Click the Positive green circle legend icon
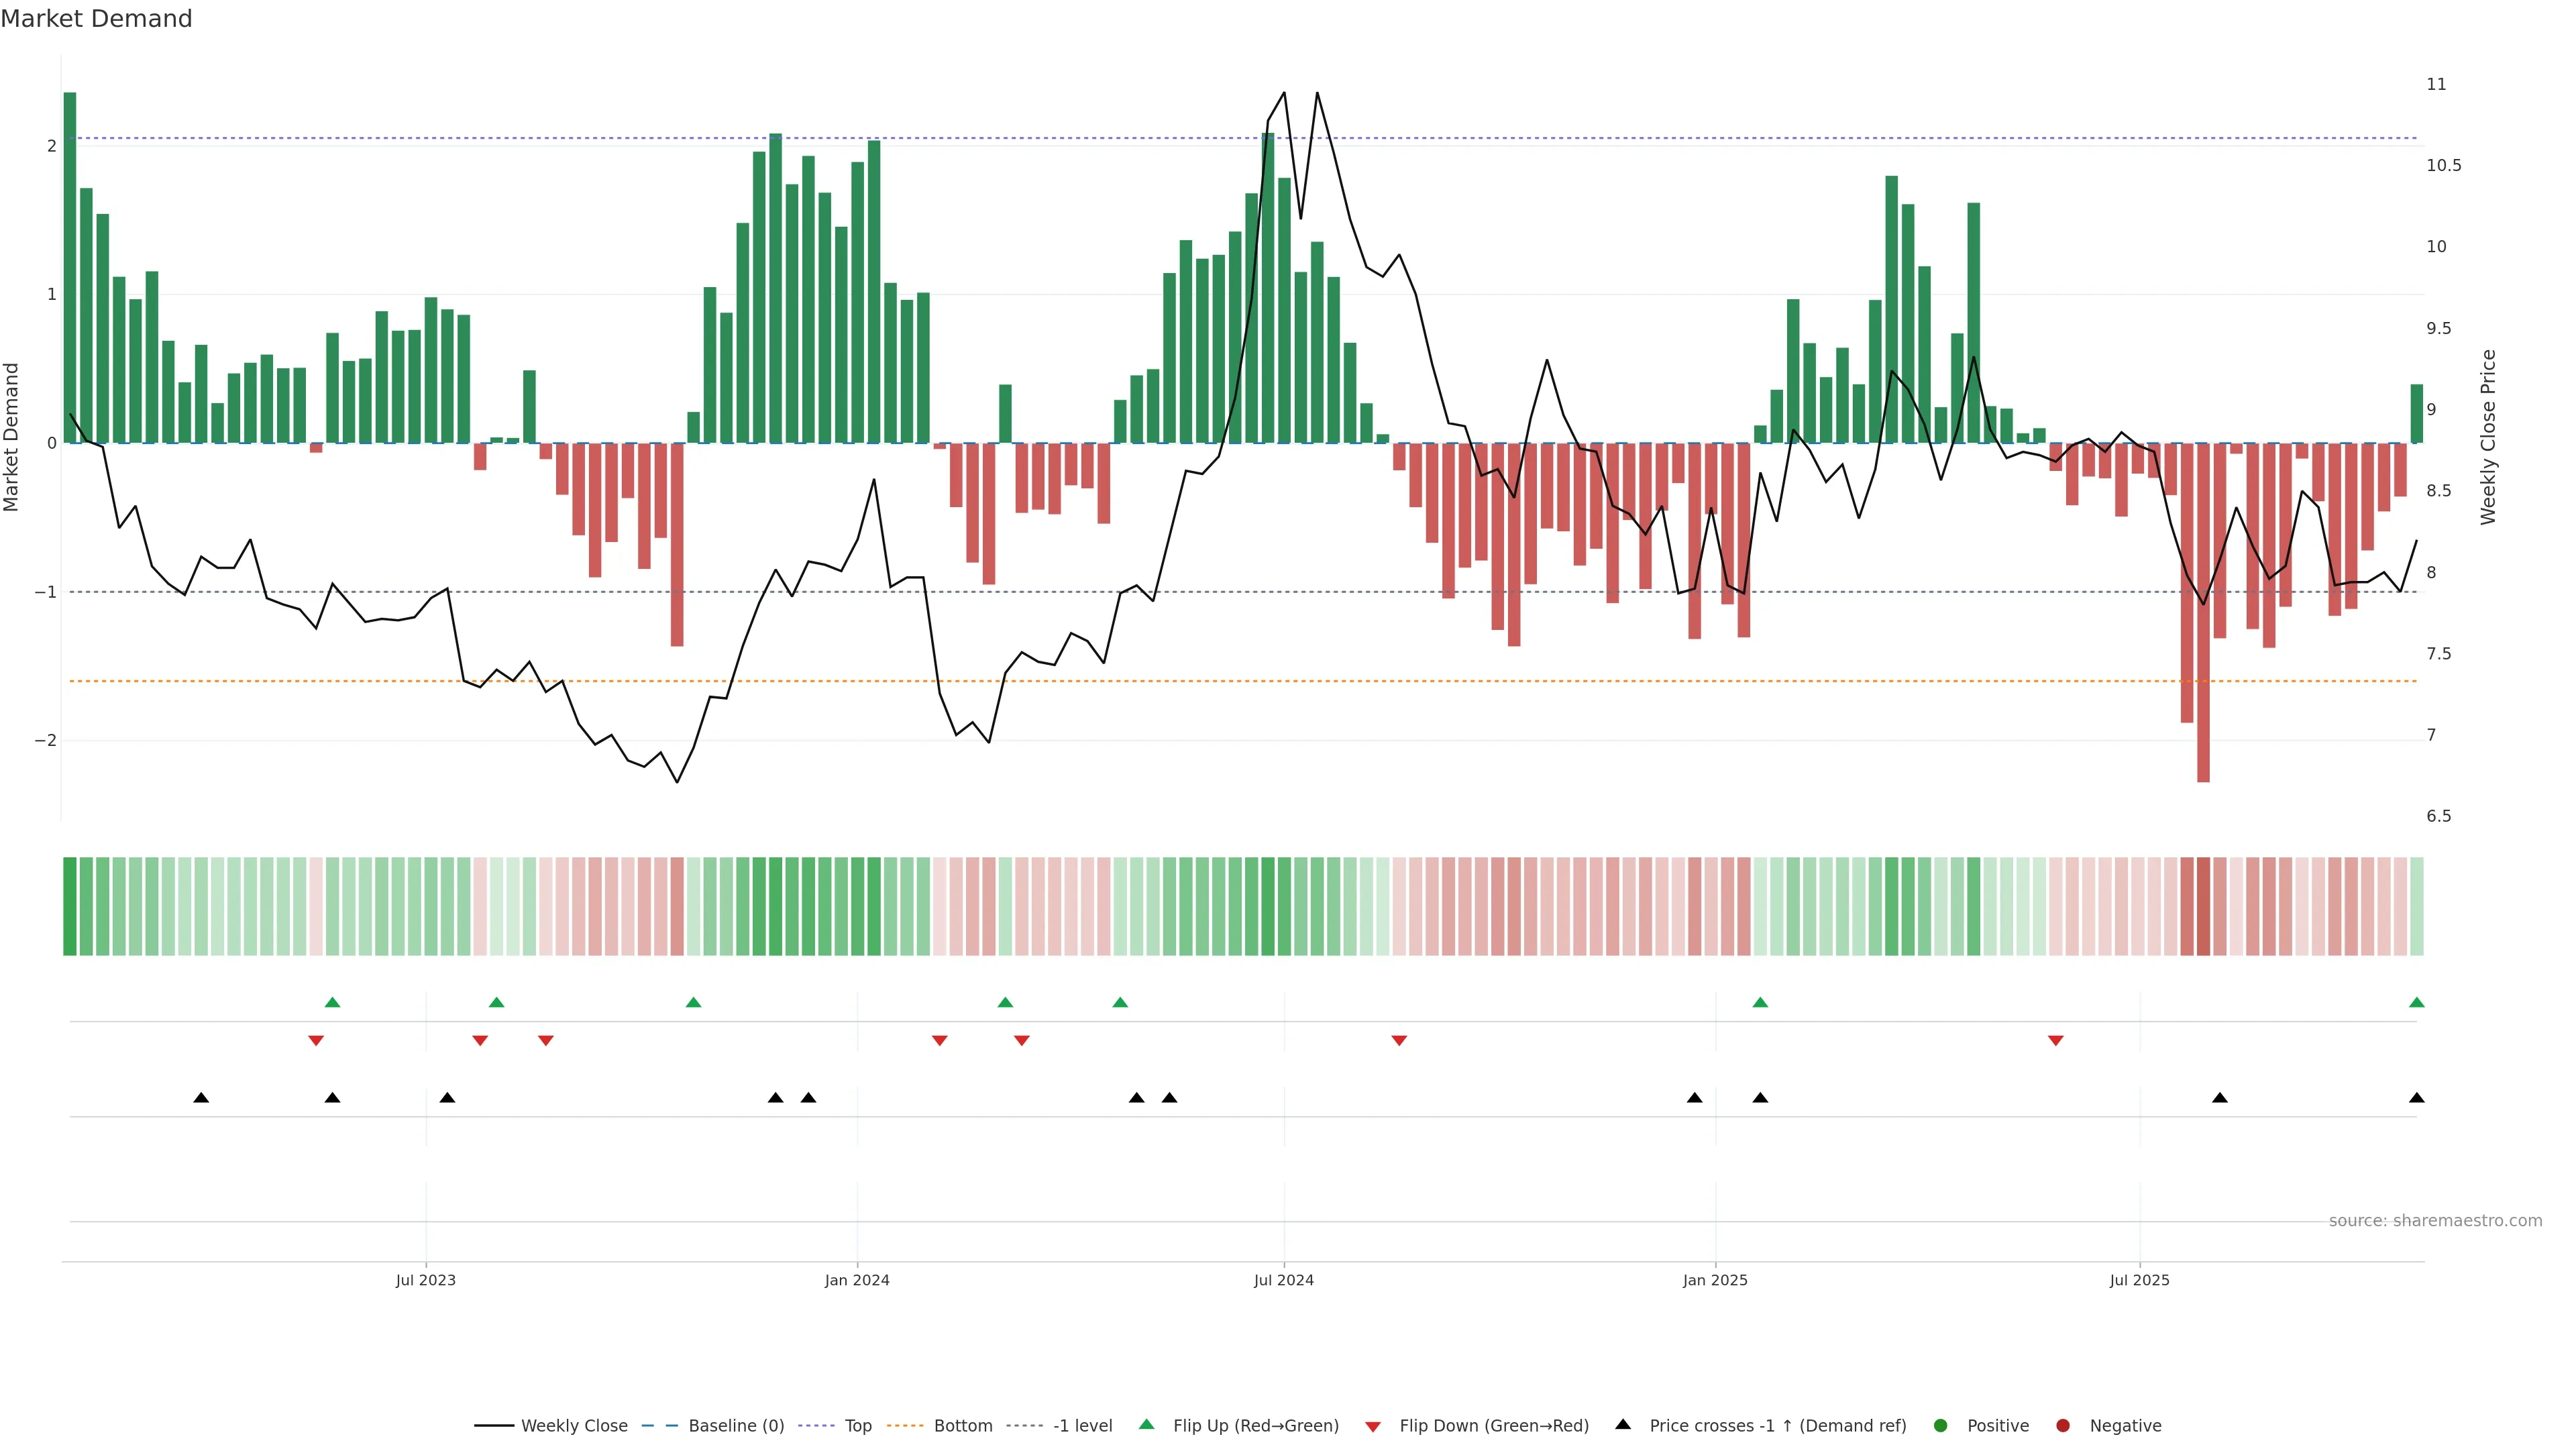Screen dimensions: 2576x1449 (x=1941, y=1426)
